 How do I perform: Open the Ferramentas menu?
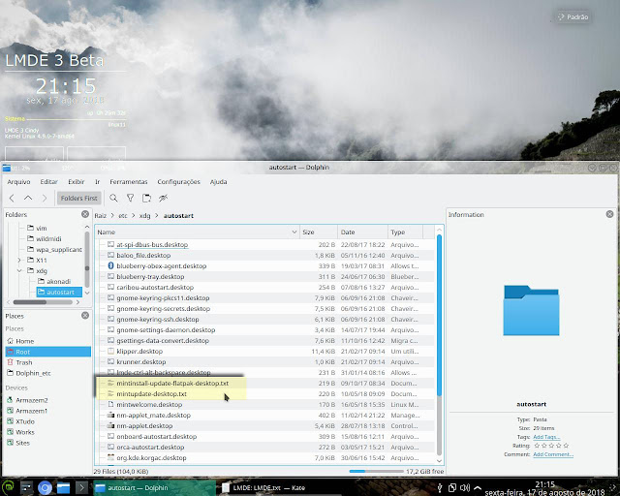coord(129,182)
